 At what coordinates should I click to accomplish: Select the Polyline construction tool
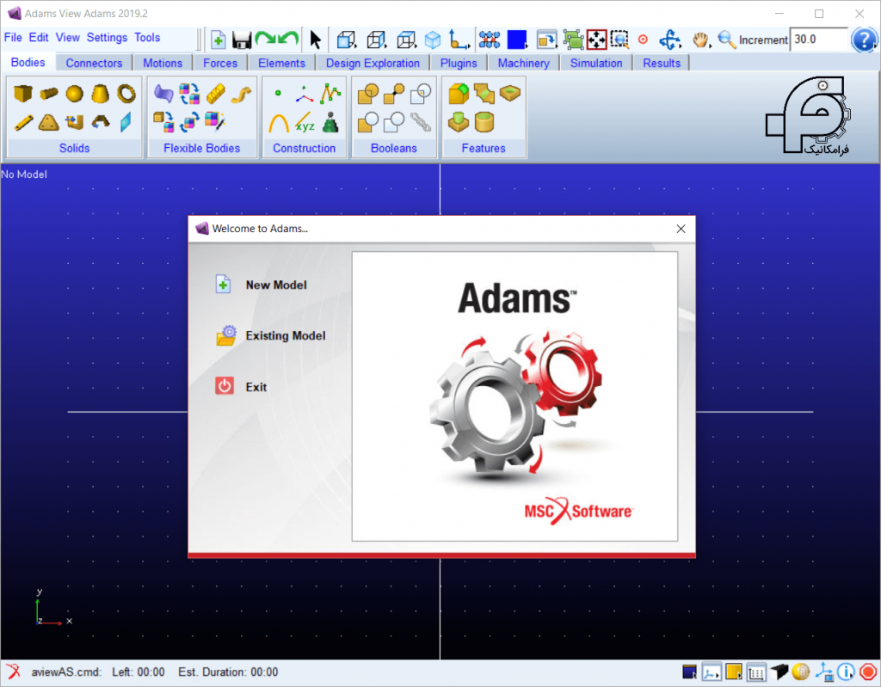(330, 93)
